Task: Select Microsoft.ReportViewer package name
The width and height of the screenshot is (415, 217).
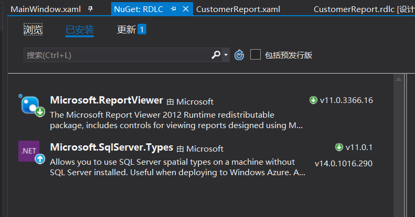Action: [107, 100]
